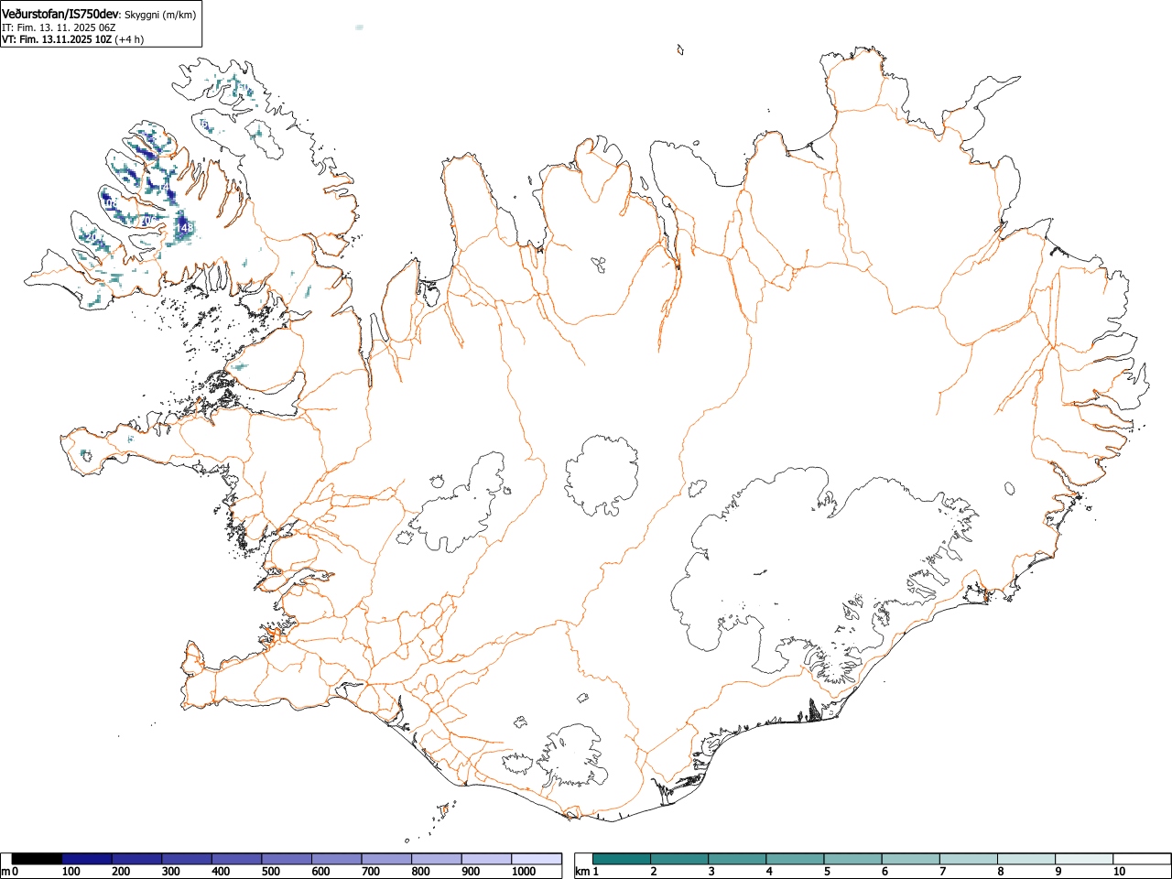Click the 6–7 km legend swatch
Viewport: 1172px width, 879px height.
(x=911, y=859)
